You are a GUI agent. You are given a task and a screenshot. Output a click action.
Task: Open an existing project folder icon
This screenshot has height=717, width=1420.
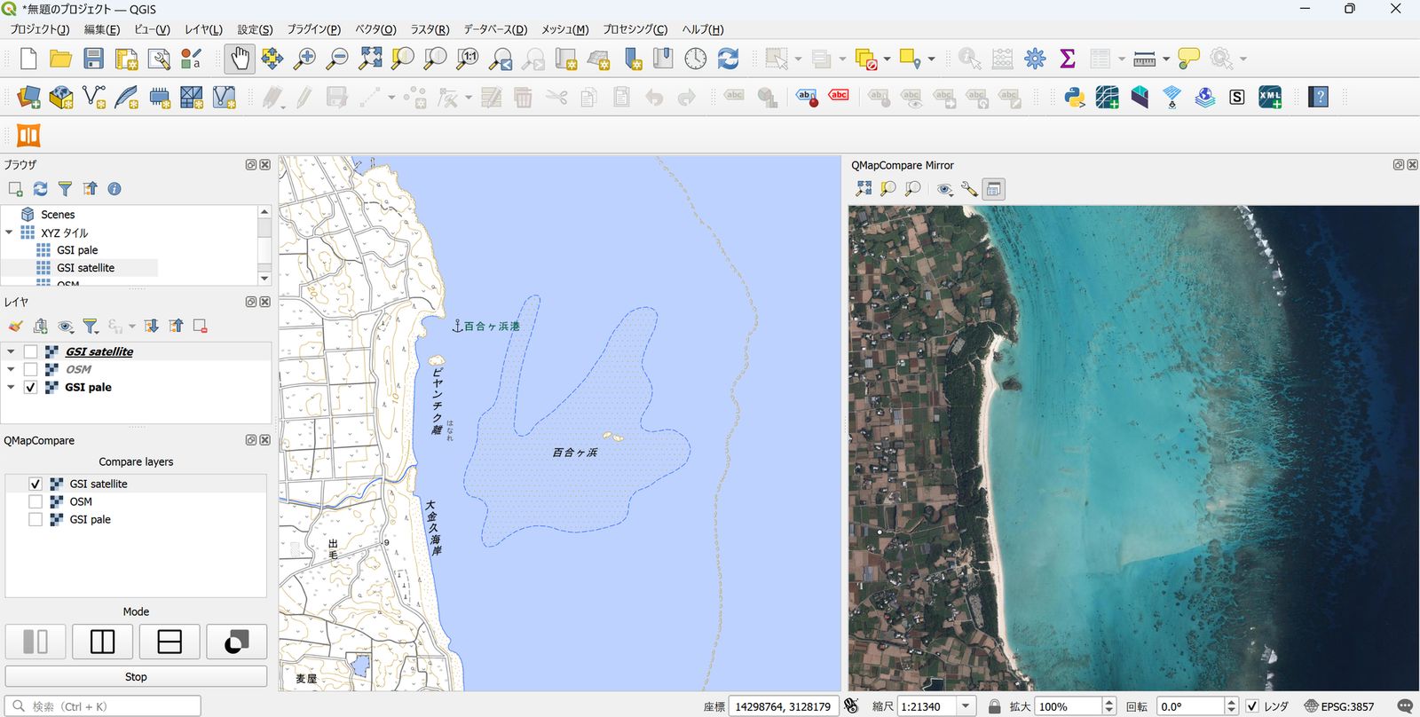coord(60,59)
